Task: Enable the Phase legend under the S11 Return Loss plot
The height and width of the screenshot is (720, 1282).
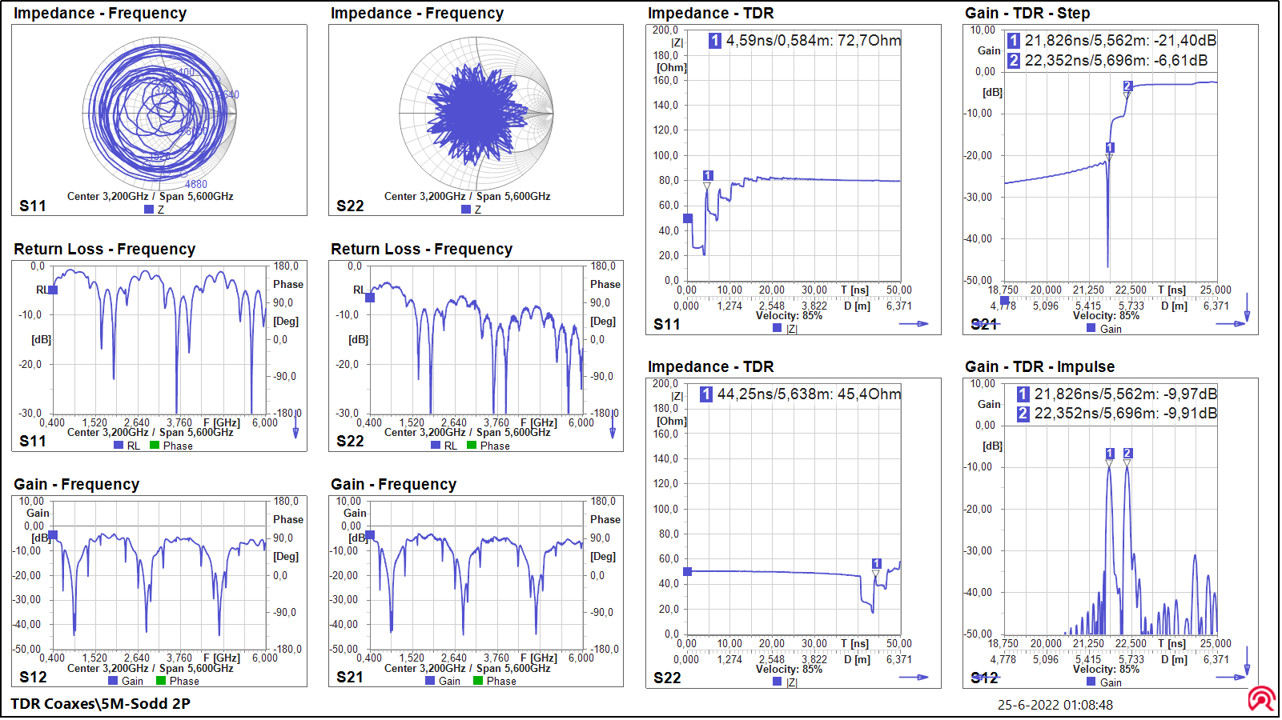Action: tap(152, 446)
